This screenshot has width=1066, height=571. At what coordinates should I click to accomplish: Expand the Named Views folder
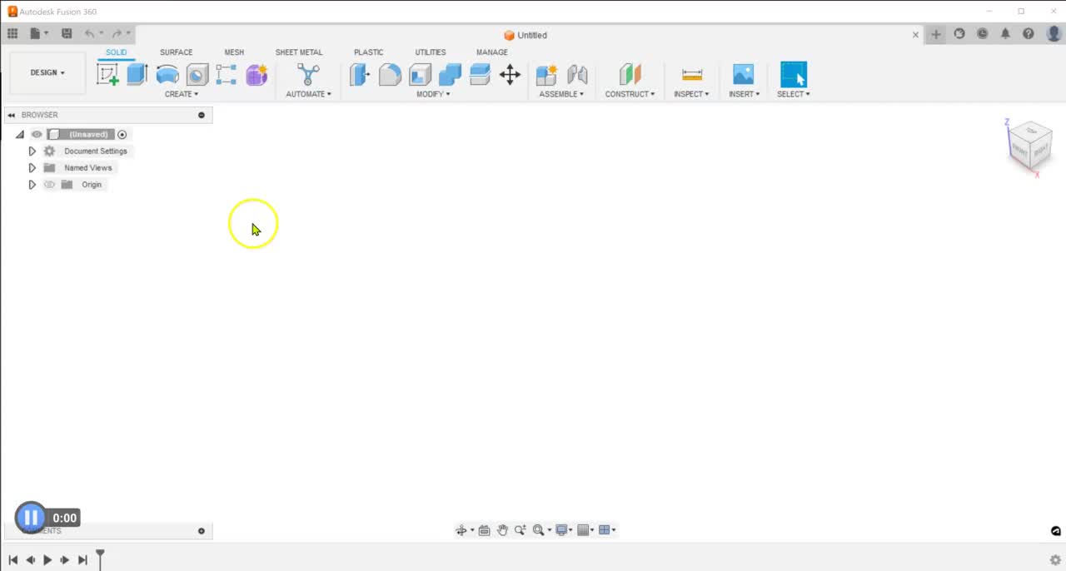point(32,167)
